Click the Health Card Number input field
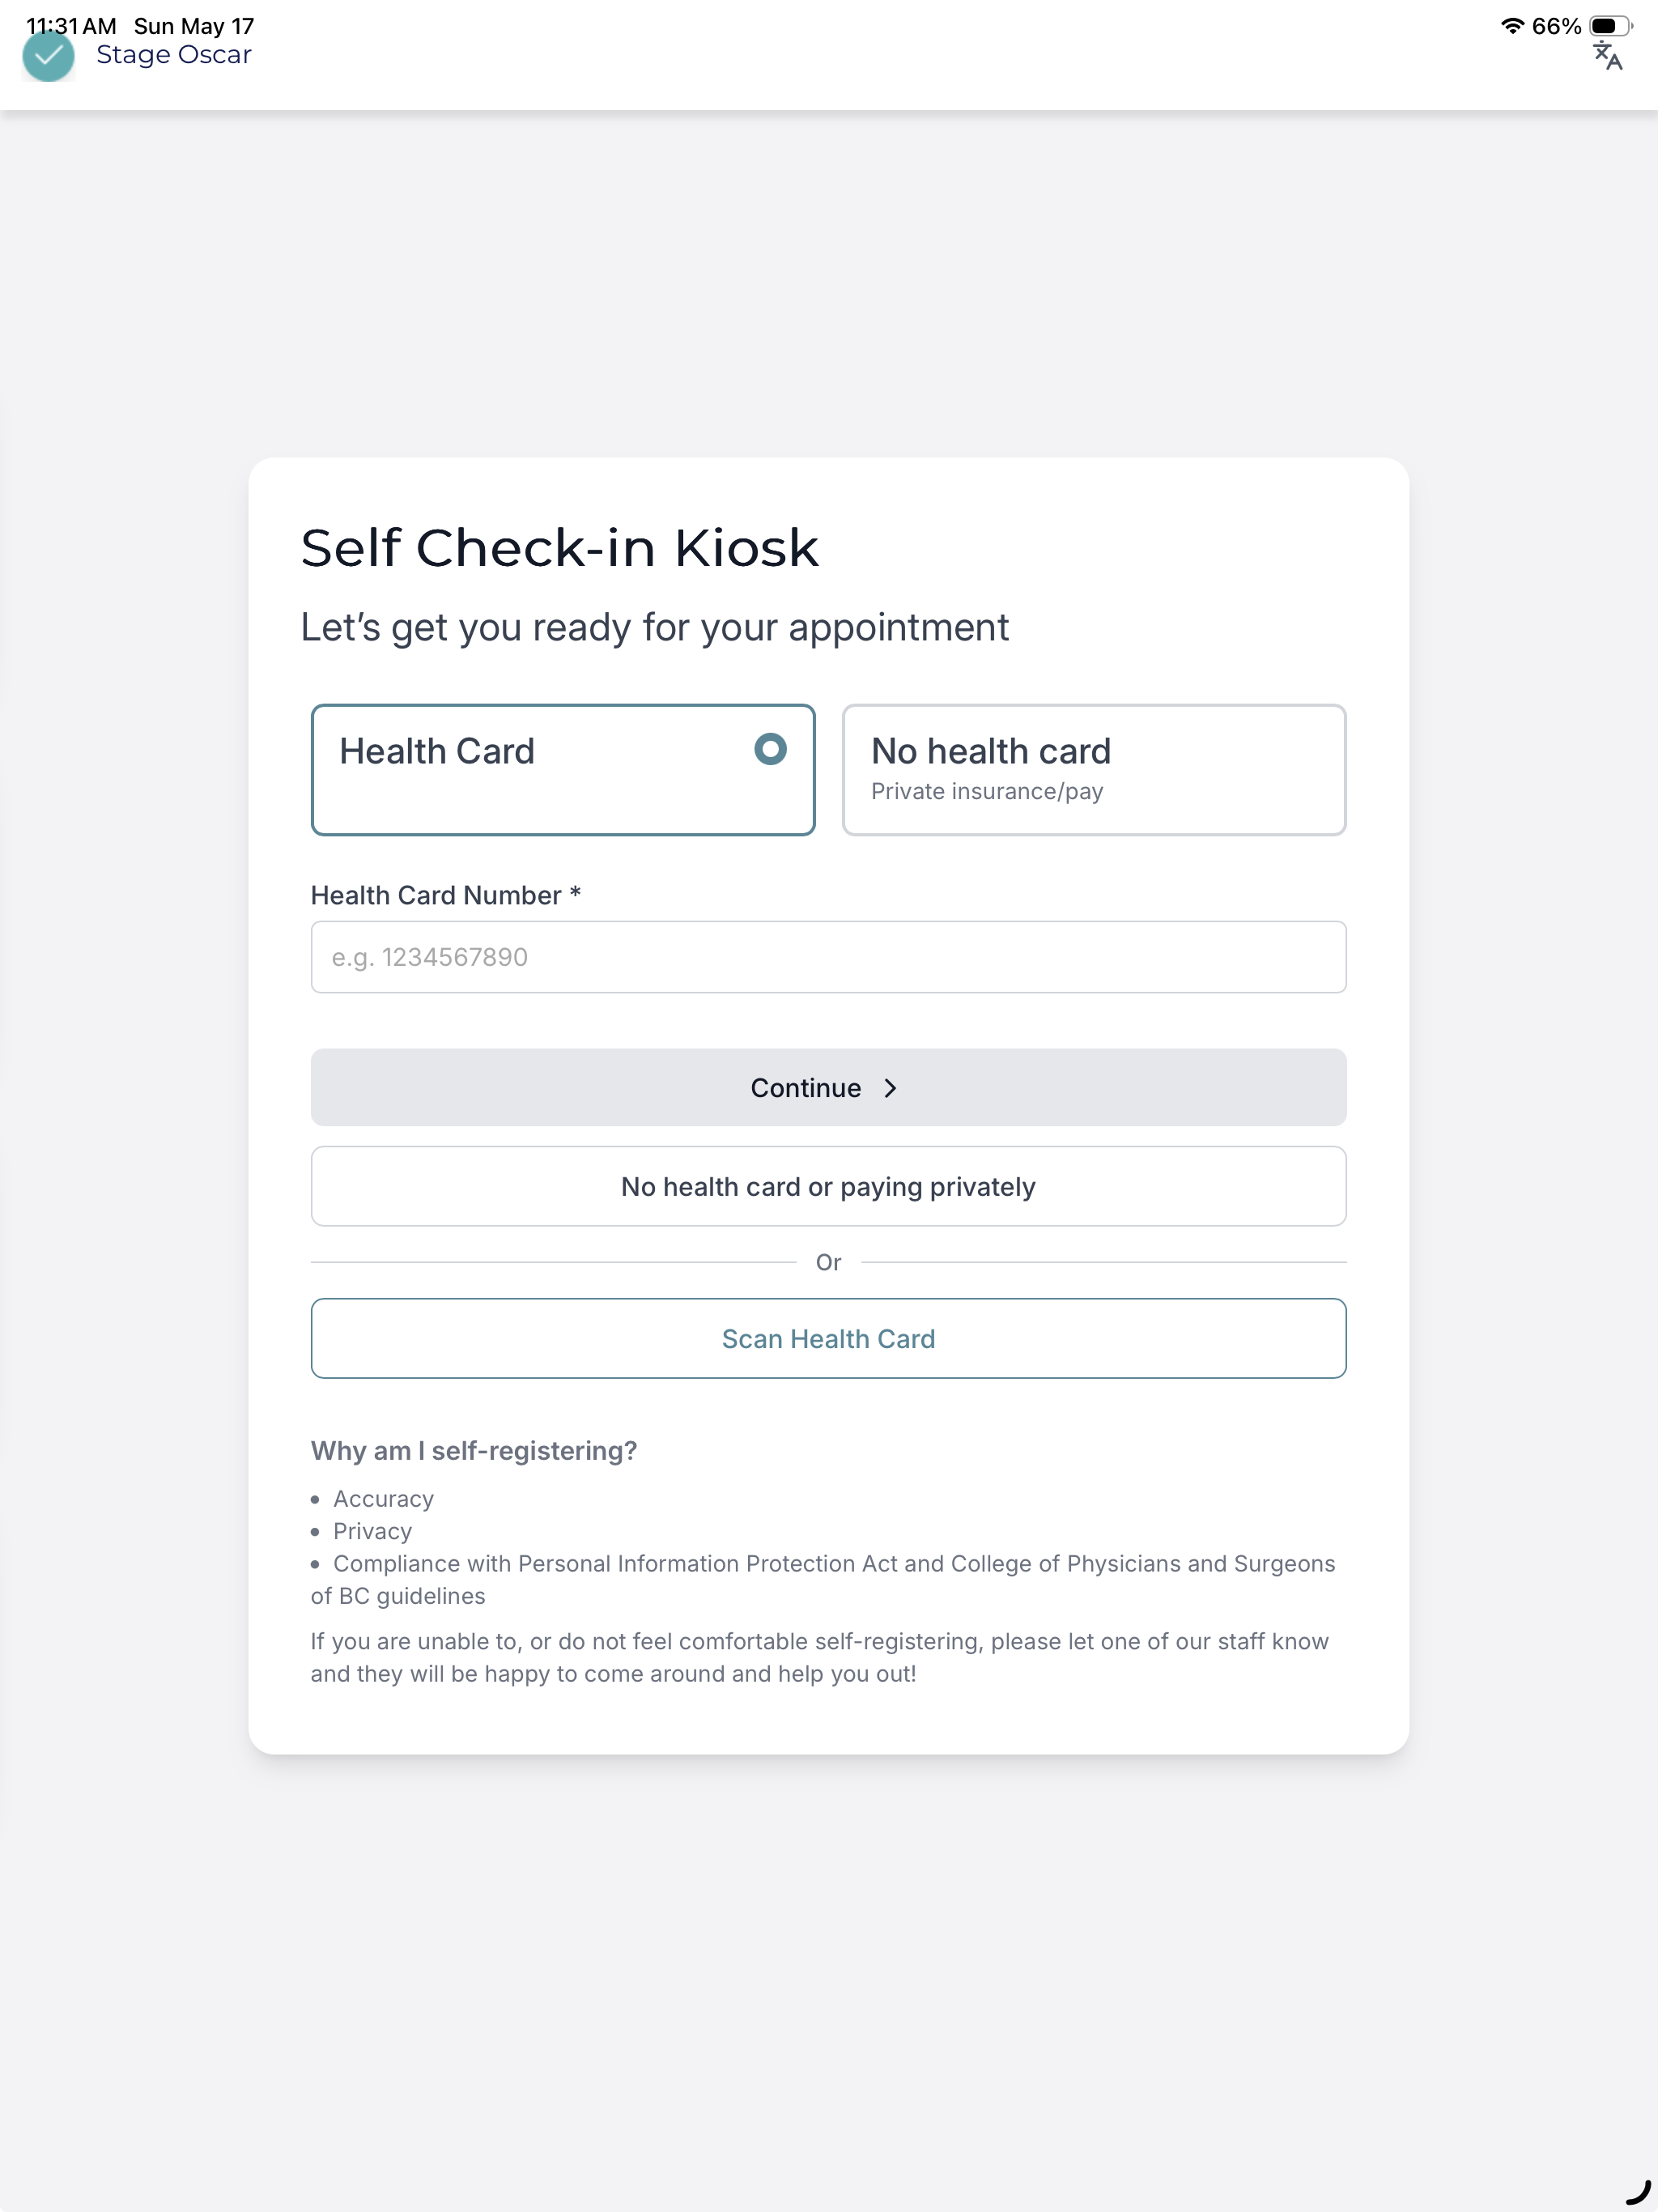1658x2212 pixels. pos(828,957)
